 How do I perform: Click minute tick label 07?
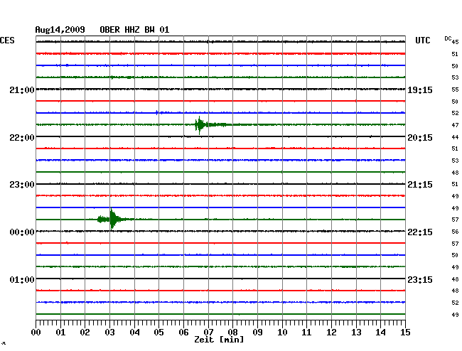(x=208, y=333)
